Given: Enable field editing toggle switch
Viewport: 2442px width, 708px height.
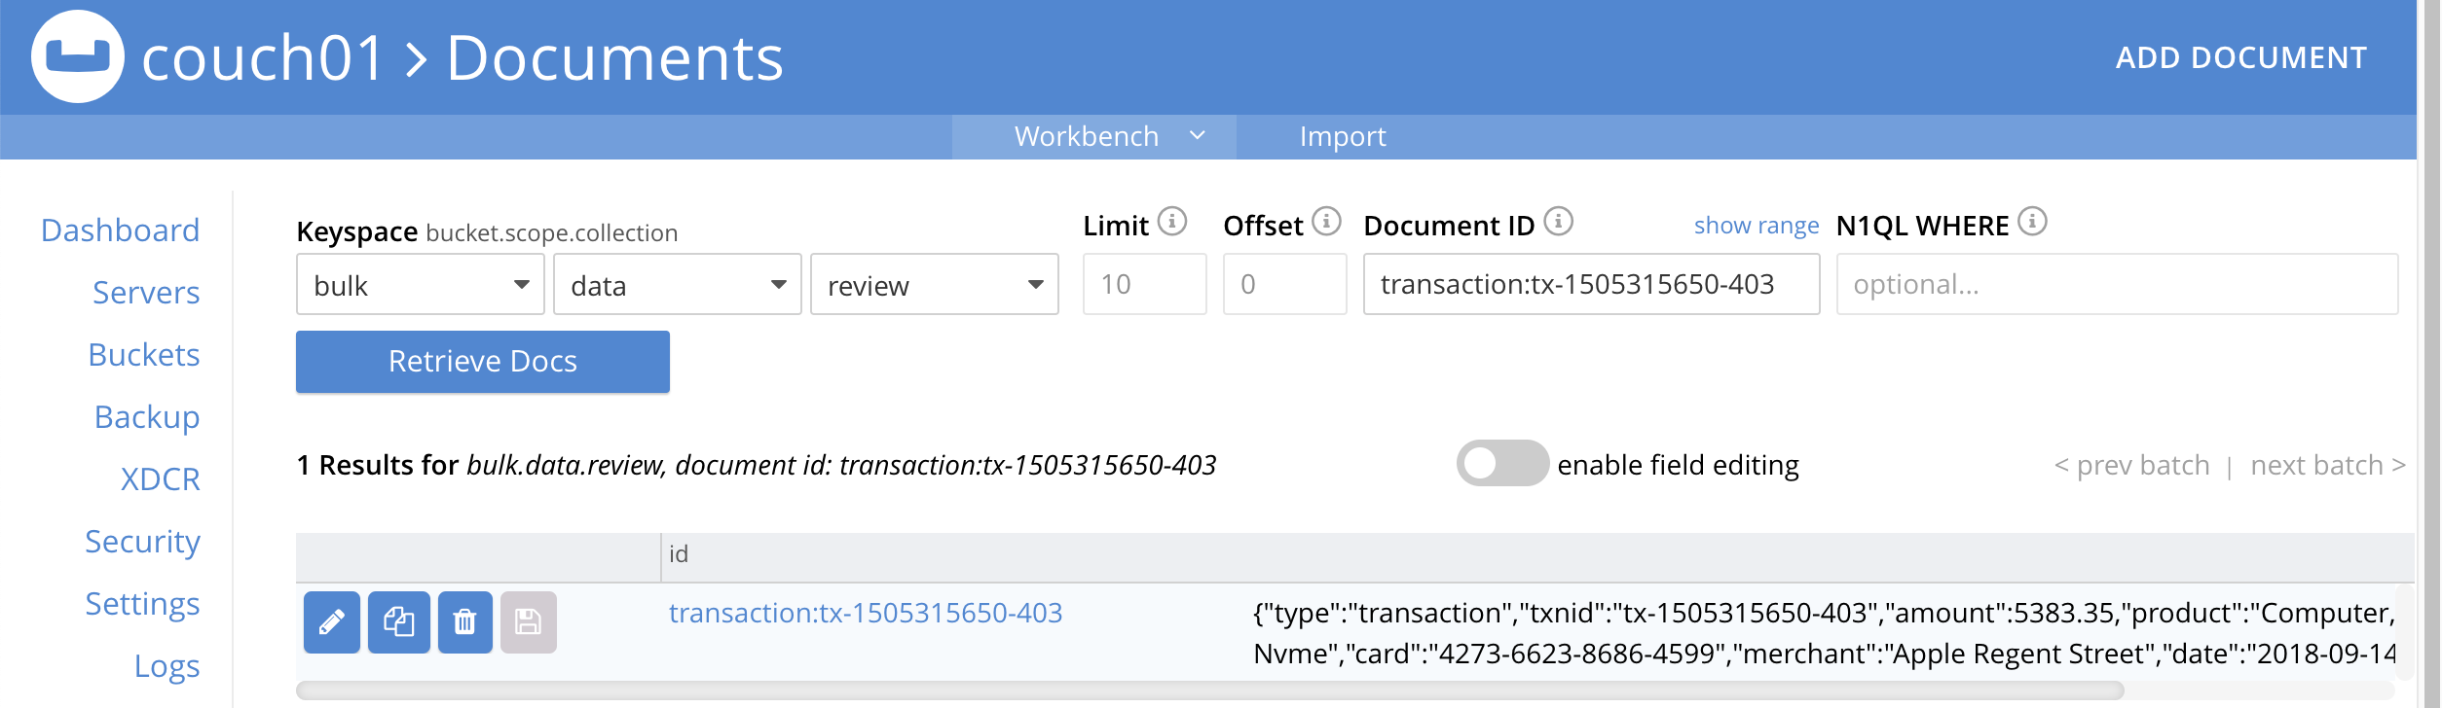Looking at the screenshot, I should [x=1501, y=464].
